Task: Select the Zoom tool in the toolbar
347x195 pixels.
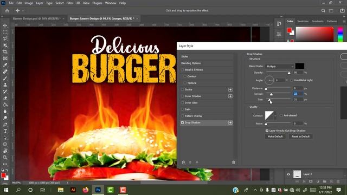Action: pyautogui.click(x=5, y=158)
